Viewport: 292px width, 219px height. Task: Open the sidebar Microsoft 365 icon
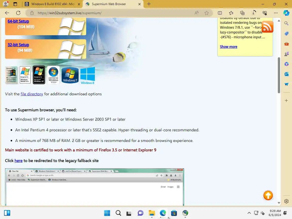pyautogui.click(x=286, y=64)
